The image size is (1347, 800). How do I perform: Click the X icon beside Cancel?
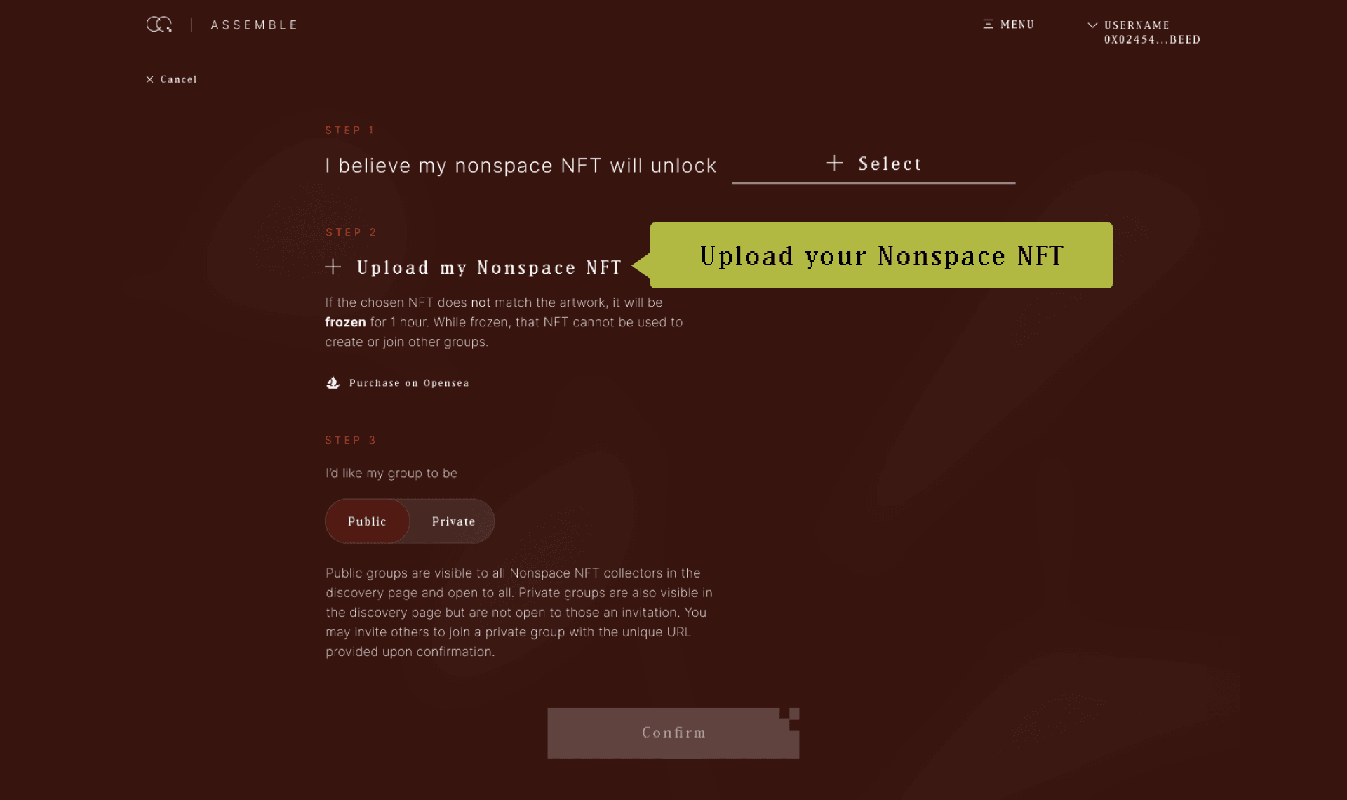(x=149, y=79)
